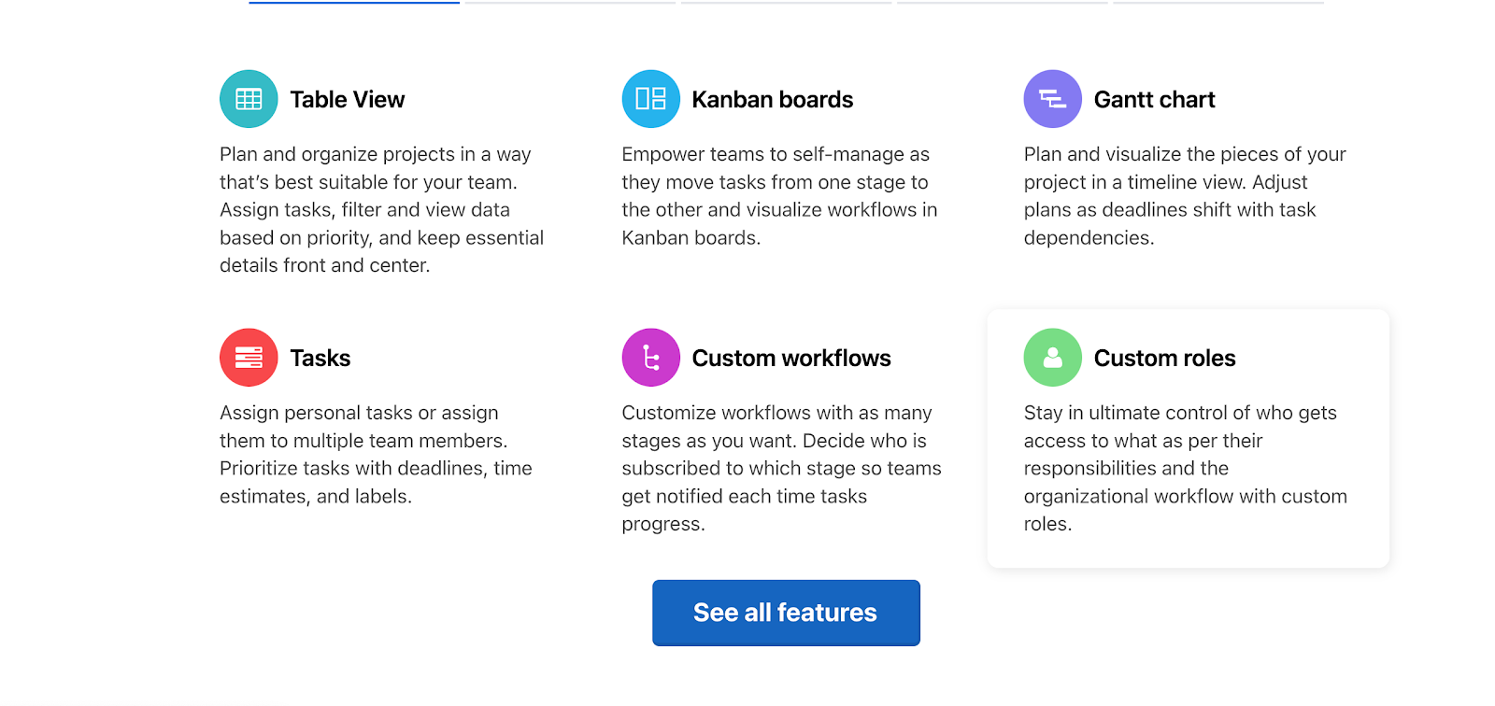Click the purple Gantt chart icon
Image resolution: width=1495 pixels, height=706 pixels.
(x=1052, y=99)
